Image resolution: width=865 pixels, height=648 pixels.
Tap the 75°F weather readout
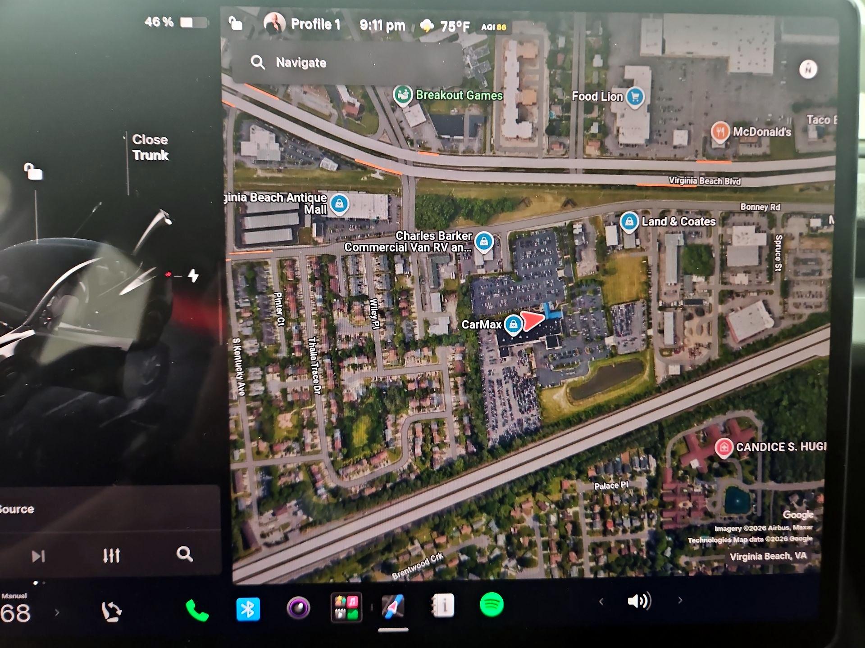pyautogui.click(x=445, y=27)
